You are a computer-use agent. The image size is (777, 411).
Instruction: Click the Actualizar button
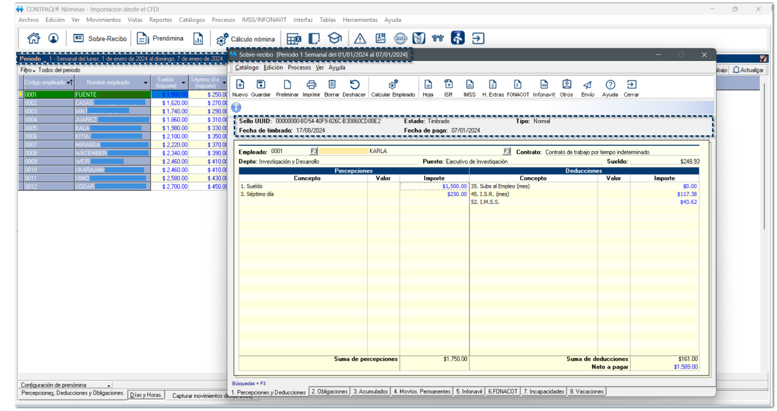pos(748,70)
